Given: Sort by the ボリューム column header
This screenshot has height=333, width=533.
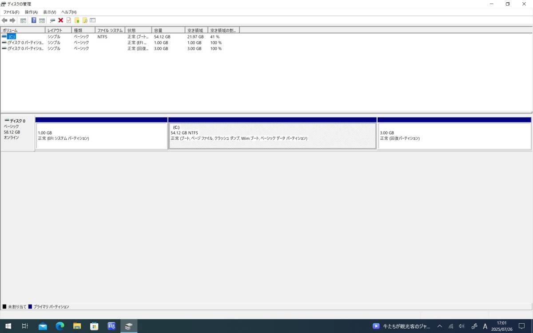Looking at the screenshot, I should click(x=23, y=30).
